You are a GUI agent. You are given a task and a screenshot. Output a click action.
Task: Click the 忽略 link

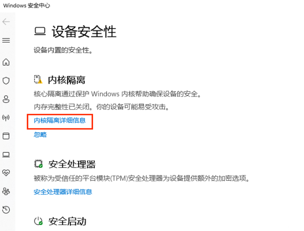point(40,135)
